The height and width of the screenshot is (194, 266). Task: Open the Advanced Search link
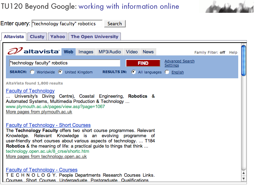(x=180, y=61)
